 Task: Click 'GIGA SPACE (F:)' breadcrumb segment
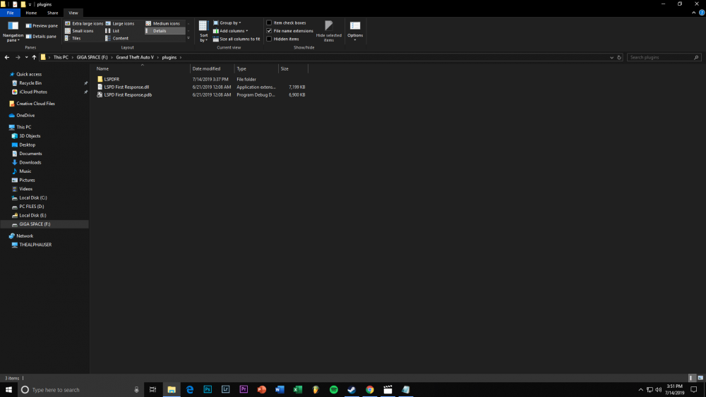tap(92, 58)
